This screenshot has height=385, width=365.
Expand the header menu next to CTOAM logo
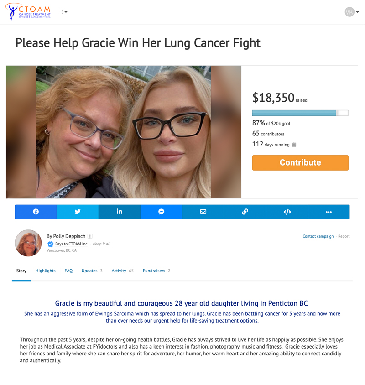coord(64,12)
